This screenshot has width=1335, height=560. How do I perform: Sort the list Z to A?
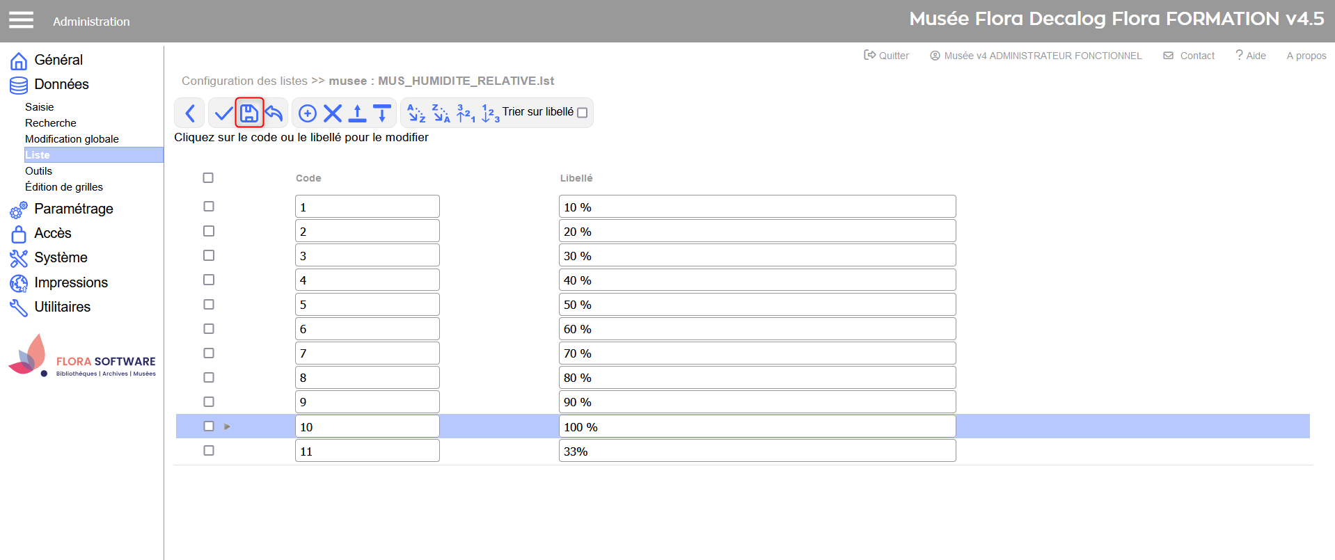tap(441, 113)
